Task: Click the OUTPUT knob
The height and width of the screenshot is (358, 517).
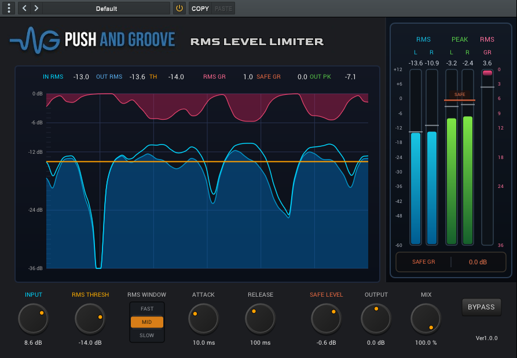Action: click(x=376, y=319)
